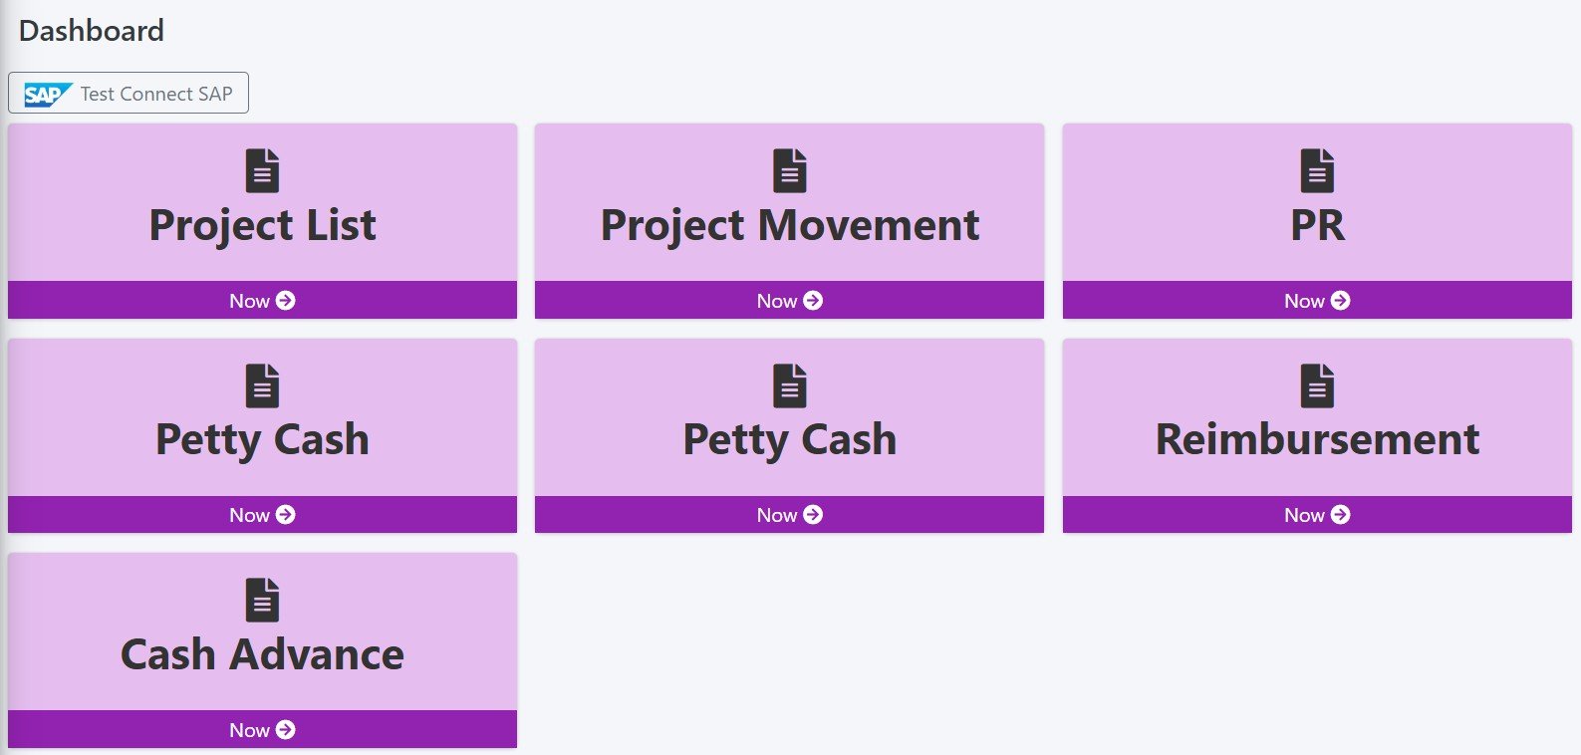The image size is (1581, 755).
Task: Click the arrow icon in Project Movement footer
Action: point(813,300)
